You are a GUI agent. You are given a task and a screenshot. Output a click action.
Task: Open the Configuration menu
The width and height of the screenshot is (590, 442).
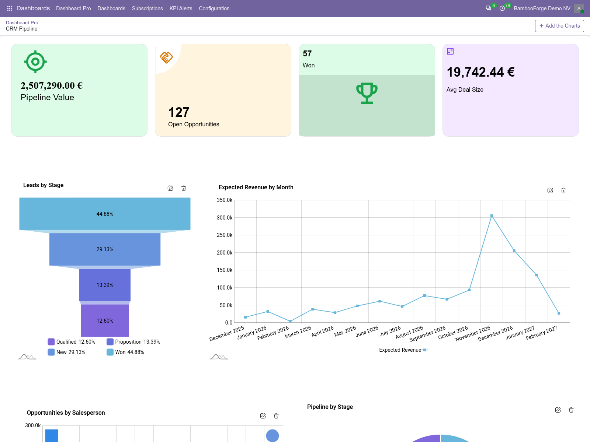pos(214,8)
